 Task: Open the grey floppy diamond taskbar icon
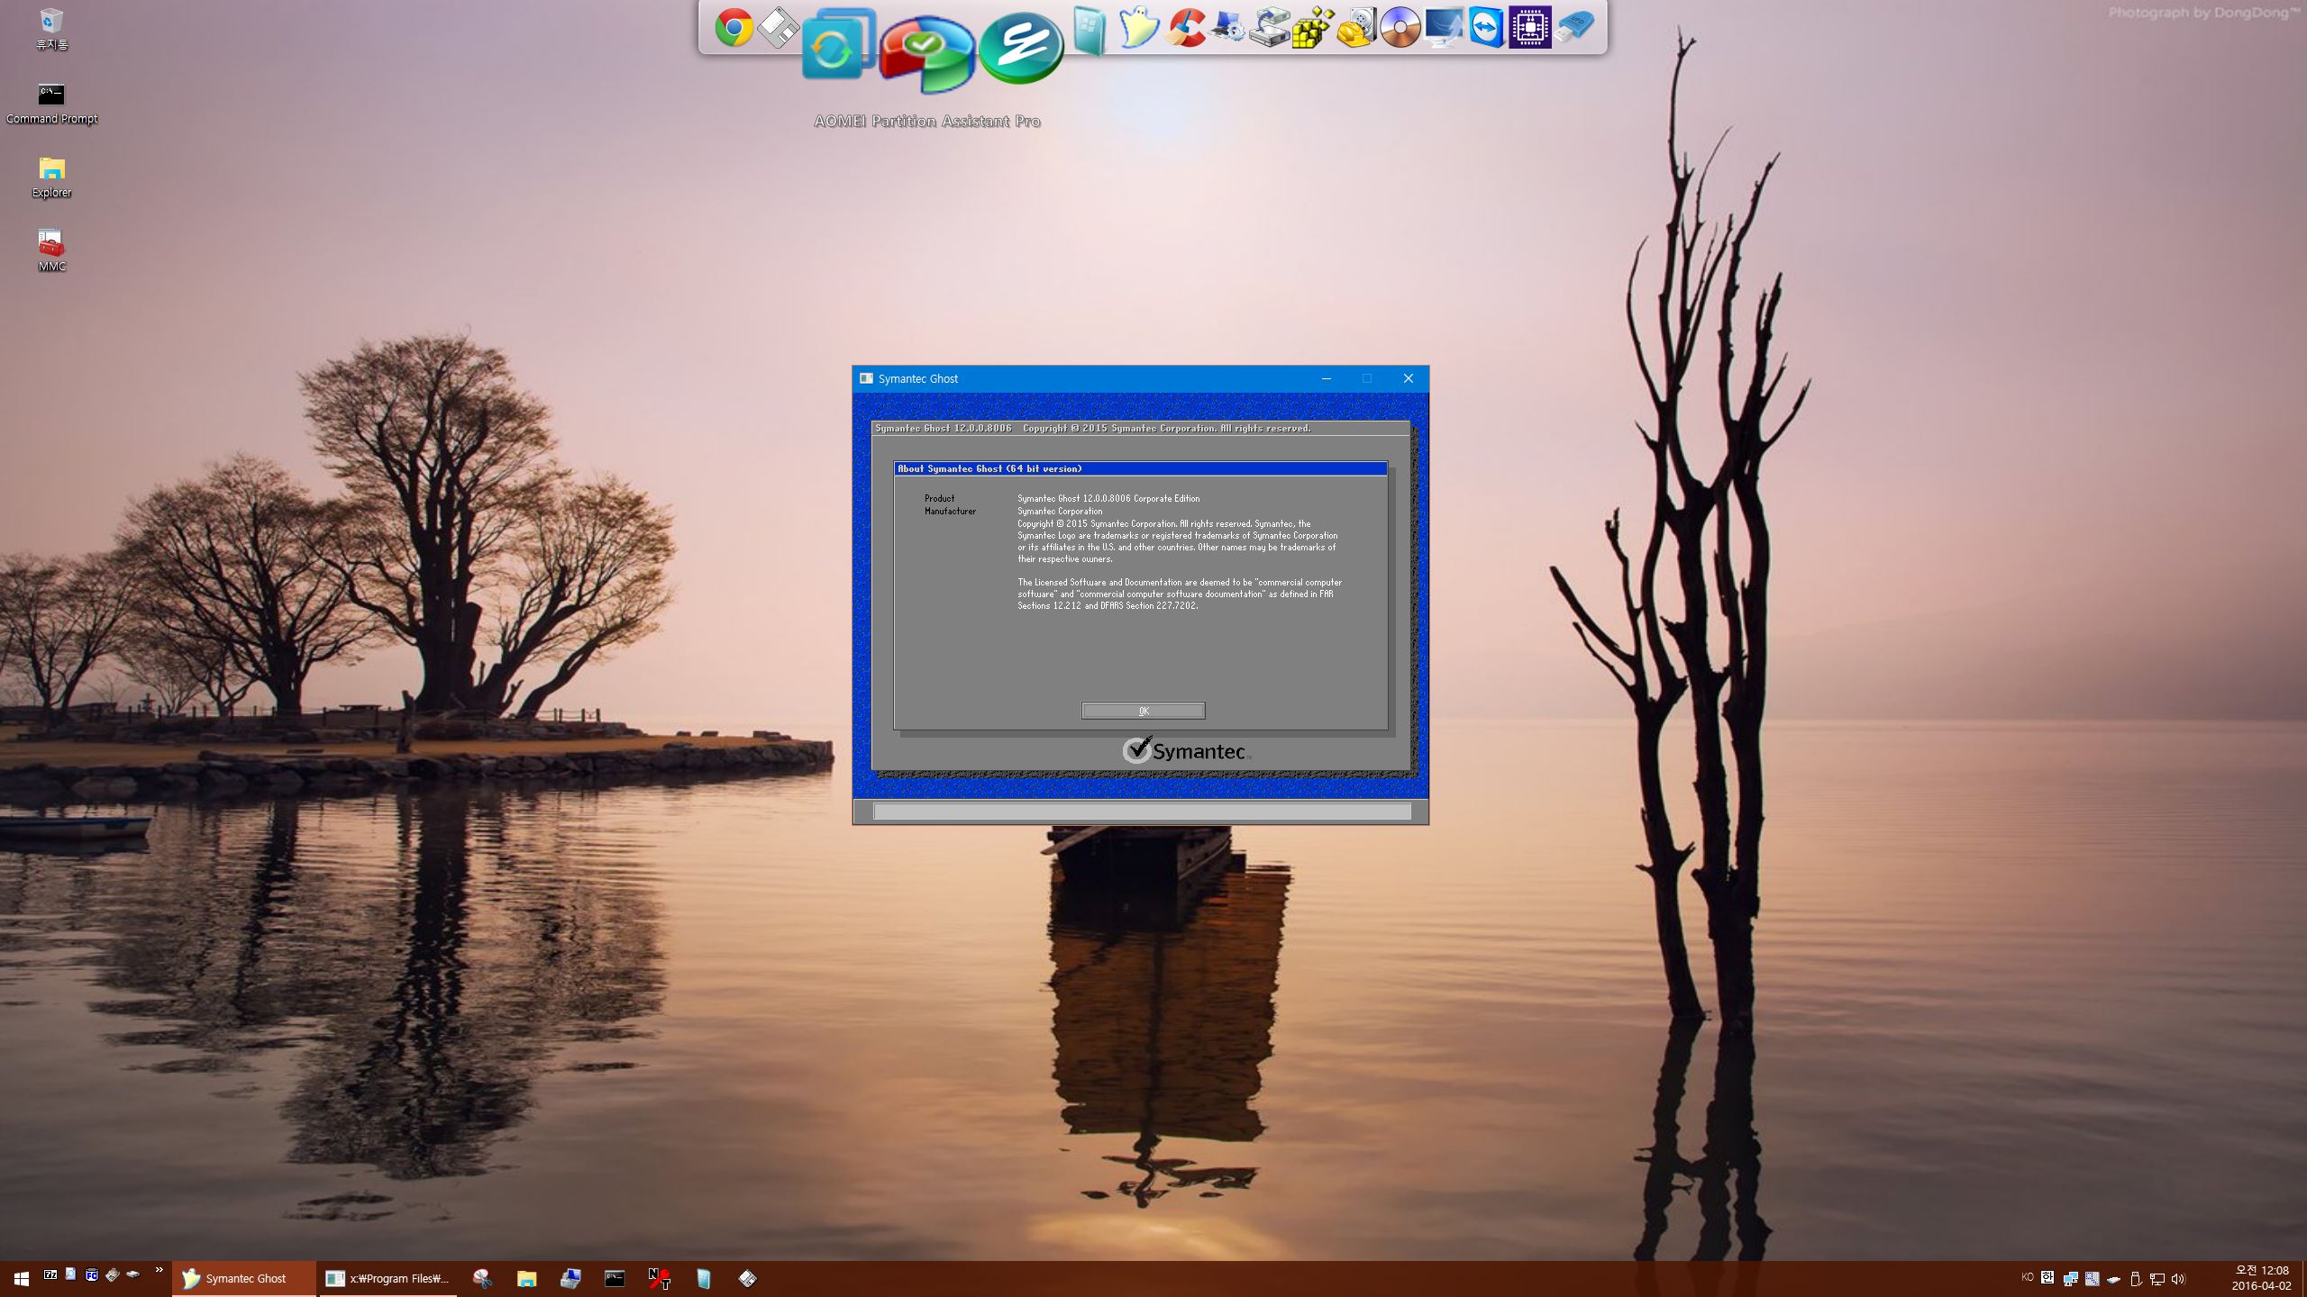pos(747,1278)
